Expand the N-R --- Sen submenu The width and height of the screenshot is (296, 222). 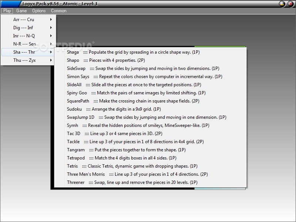(x=28, y=44)
